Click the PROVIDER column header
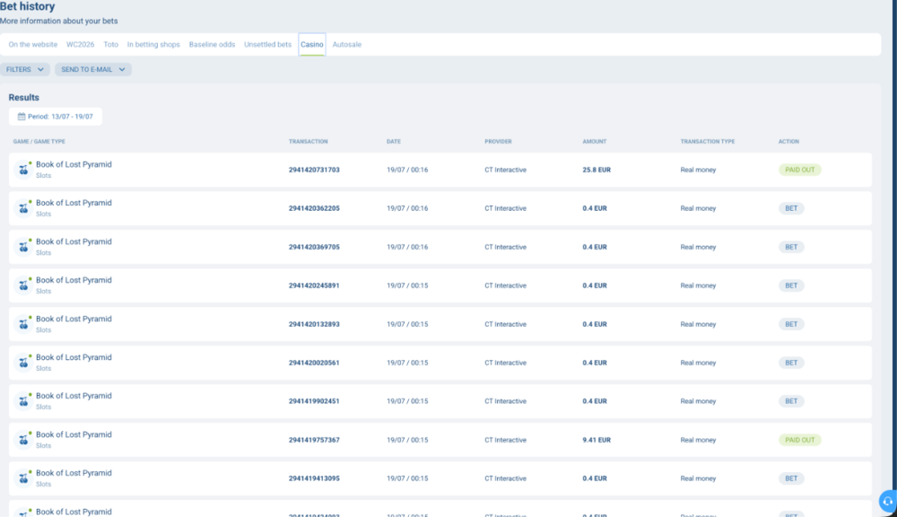 coord(498,142)
